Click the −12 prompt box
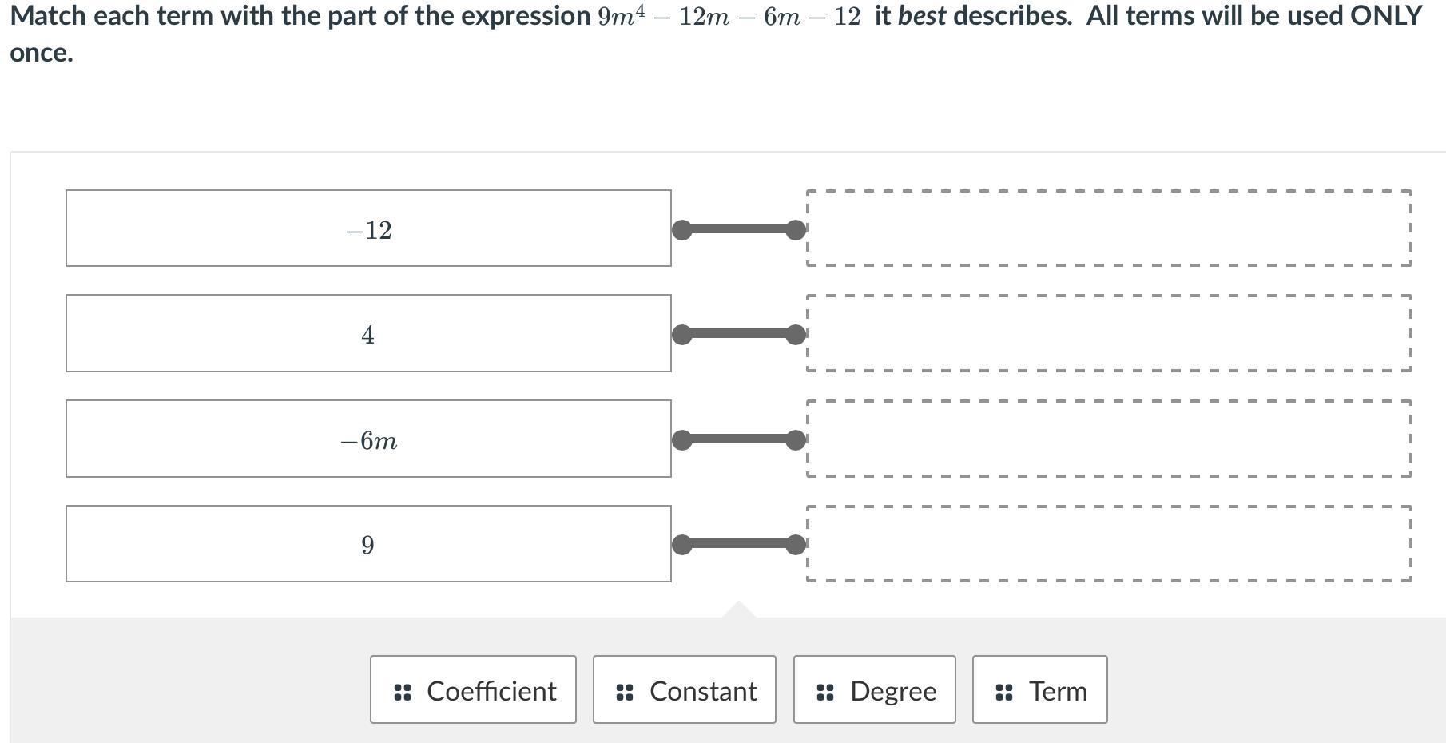 tap(368, 228)
